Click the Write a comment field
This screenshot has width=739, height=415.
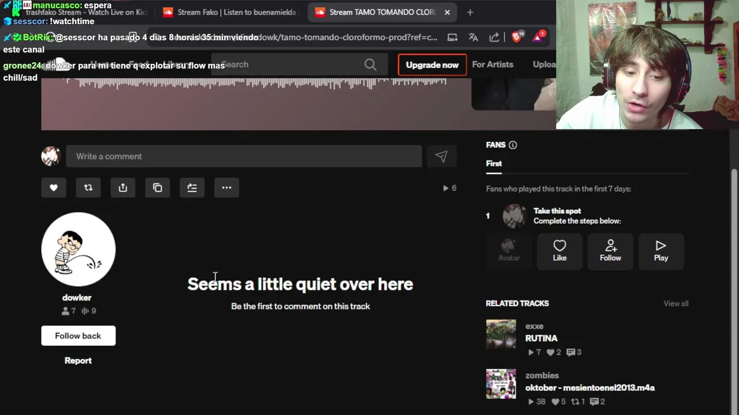pos(244,156)
